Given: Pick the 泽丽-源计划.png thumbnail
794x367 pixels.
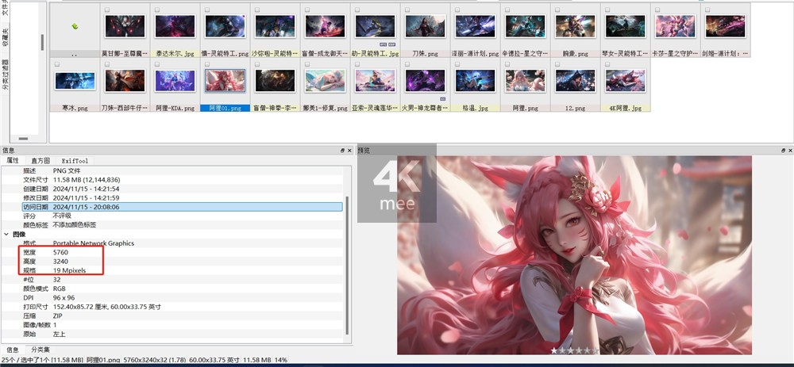Looking at the screenshot, I should tap(476, 26).
